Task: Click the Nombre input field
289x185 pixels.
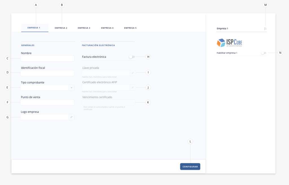Action: 47,58
